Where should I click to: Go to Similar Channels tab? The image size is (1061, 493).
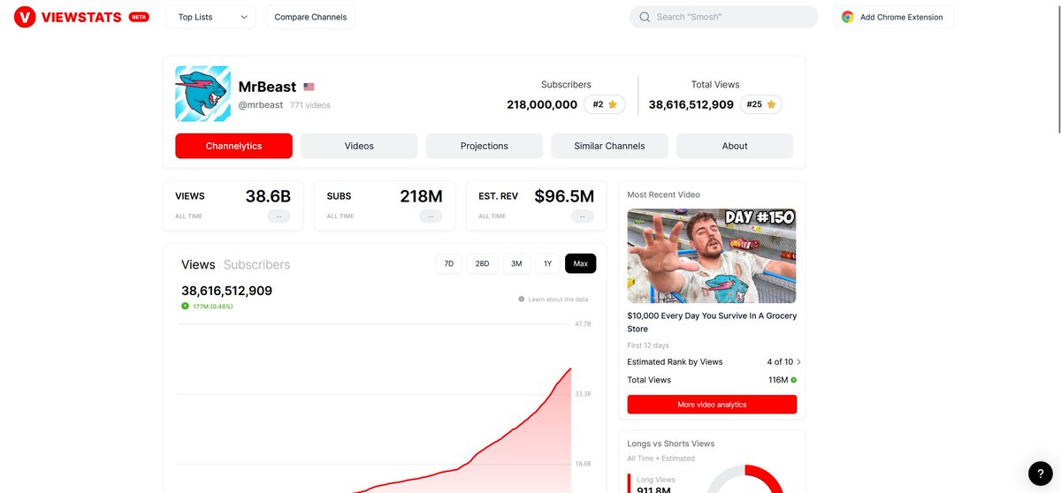coord(609,146)
